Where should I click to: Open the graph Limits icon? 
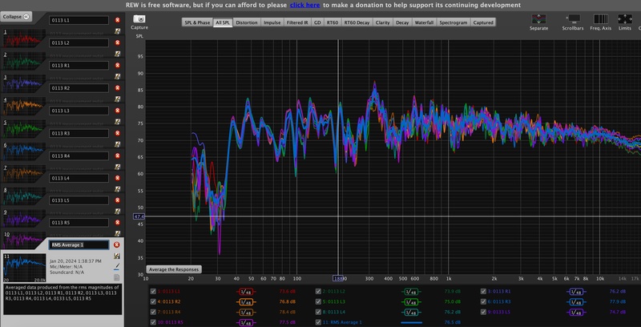click(x=624, y=19)
